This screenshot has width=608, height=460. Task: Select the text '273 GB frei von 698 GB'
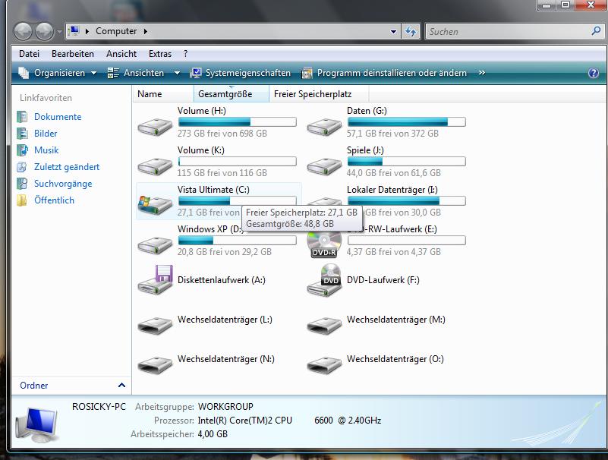[222, 134]
